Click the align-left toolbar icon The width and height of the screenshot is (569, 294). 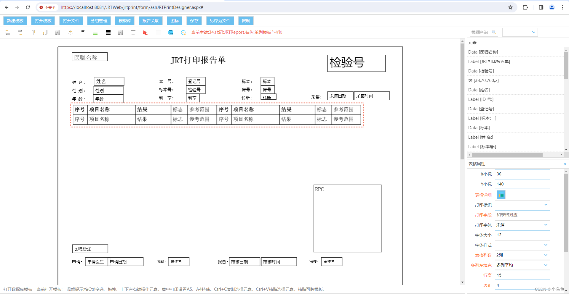point(8,33)
